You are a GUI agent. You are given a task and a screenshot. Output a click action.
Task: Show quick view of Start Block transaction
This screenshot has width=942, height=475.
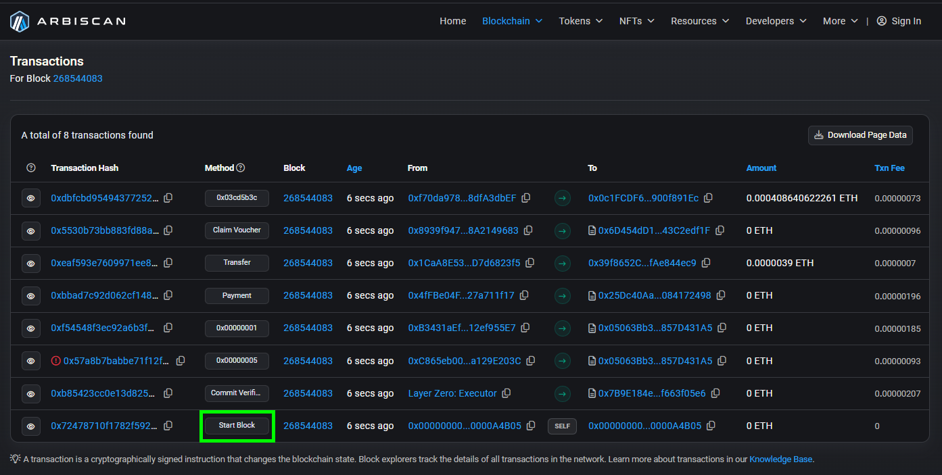(x=31, y=426)
